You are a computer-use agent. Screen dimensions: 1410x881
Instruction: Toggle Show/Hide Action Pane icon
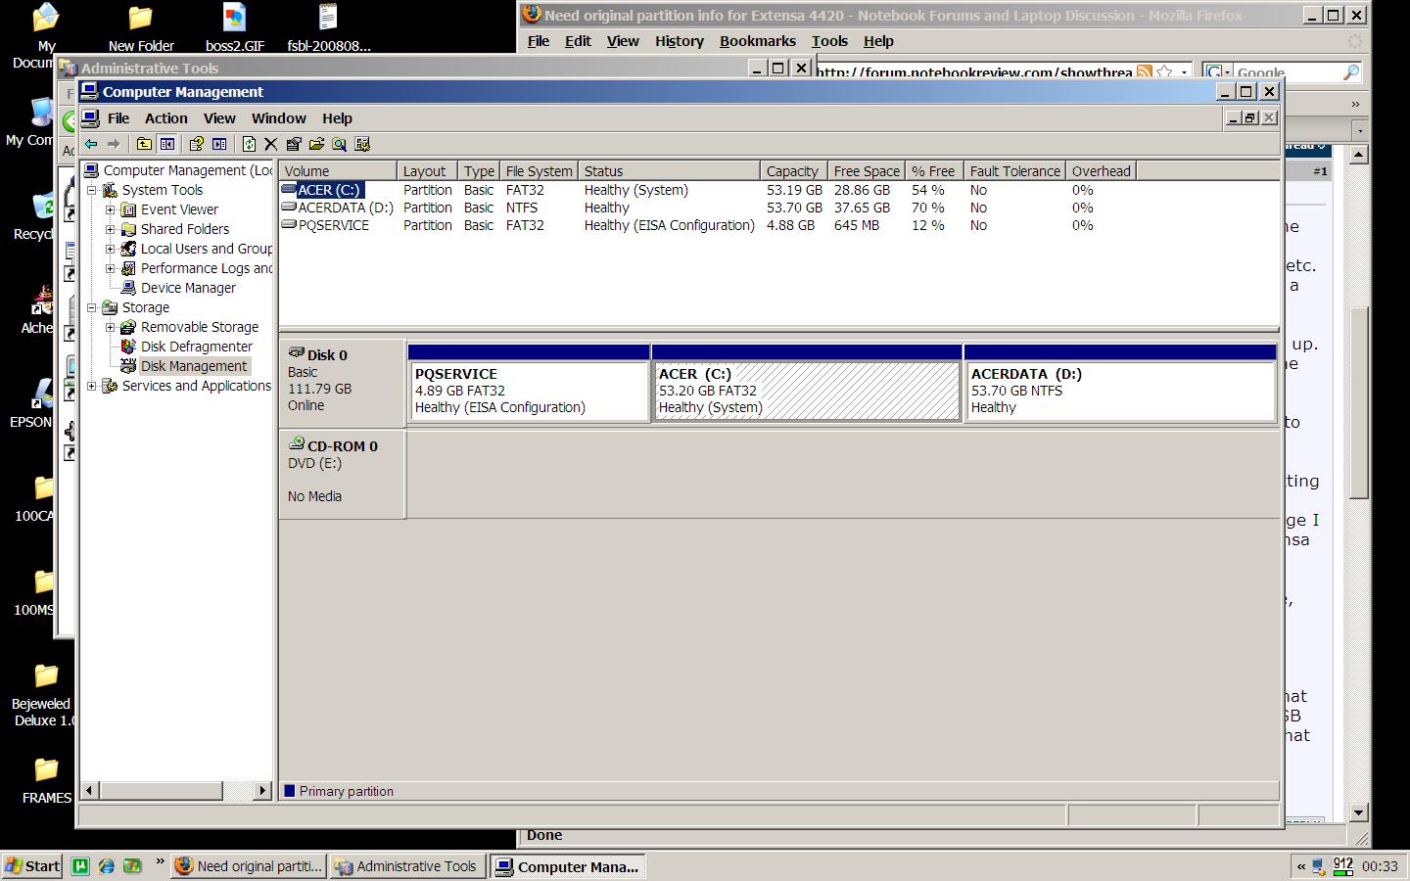coord(219,144)
